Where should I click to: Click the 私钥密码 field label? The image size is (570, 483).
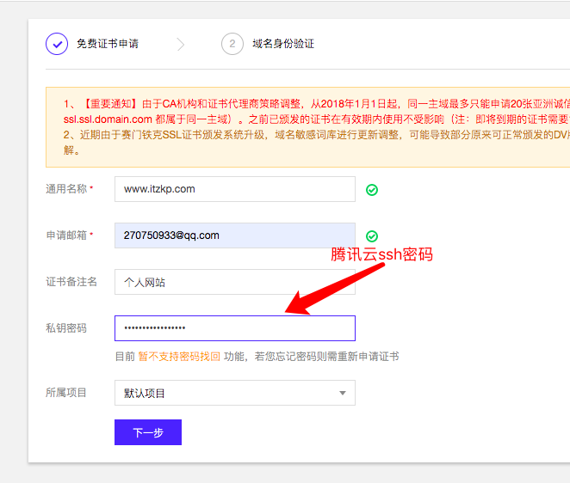[x=65, y=328]
